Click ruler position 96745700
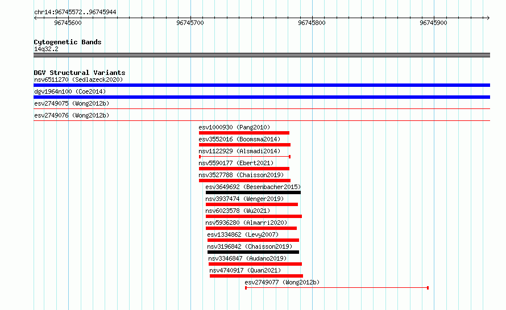The image size is (506, 310). tap(190, 23)
